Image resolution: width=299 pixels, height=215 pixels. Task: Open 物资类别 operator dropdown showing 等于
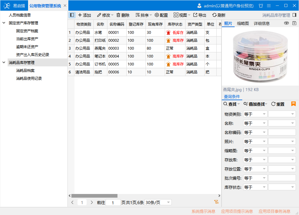[255, 114]
